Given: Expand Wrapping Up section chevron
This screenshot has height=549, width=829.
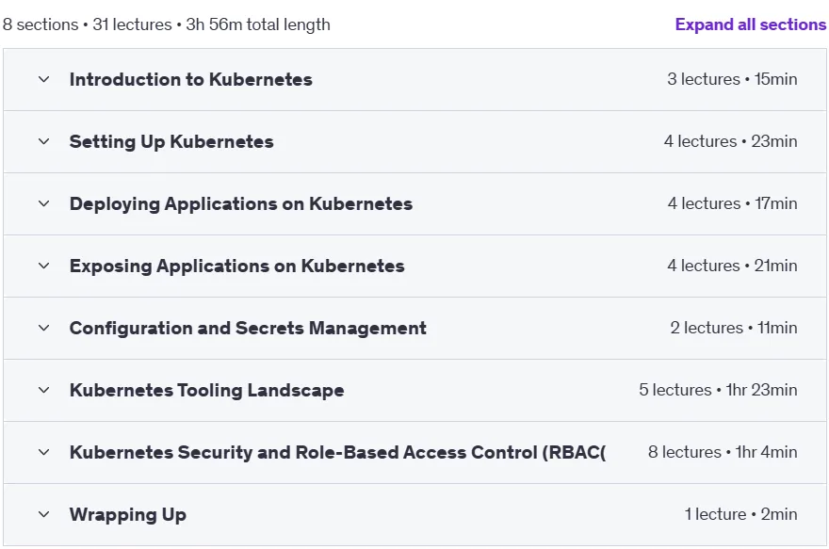Looking at the screenshot, I should point(44,514).
